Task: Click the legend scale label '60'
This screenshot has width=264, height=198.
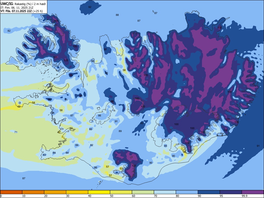Action: pos(134,196)
